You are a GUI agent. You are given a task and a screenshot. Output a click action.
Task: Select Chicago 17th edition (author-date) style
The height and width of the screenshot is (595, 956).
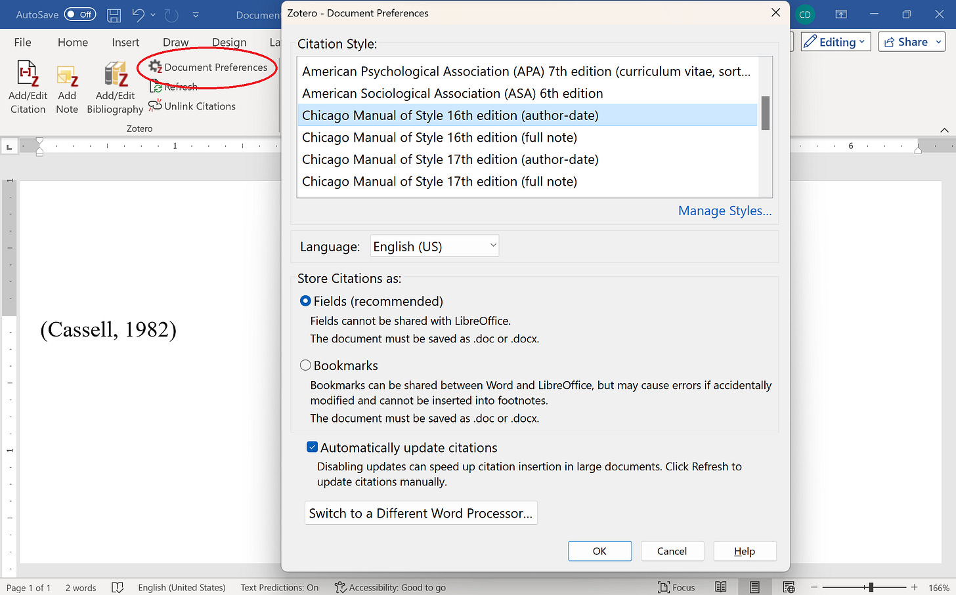(x=527, y=159)
